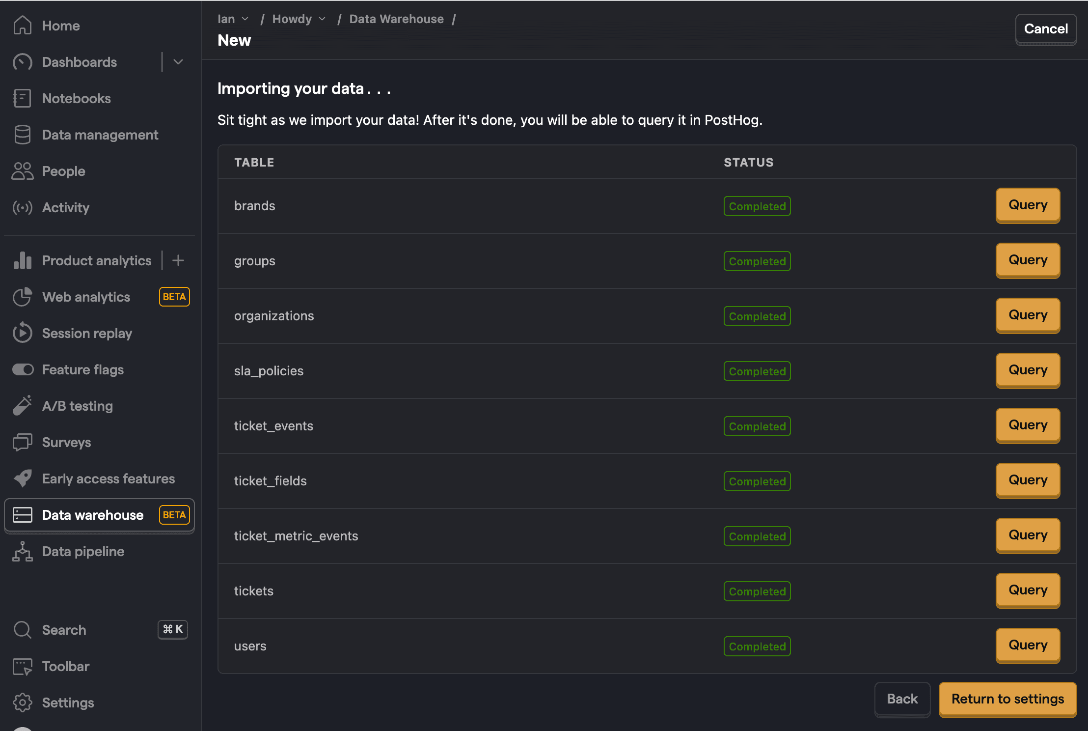Open the Howdy project dropdown in breadcrumb
This screenshot has width=1088, height=731.
[x=299, y=19]
